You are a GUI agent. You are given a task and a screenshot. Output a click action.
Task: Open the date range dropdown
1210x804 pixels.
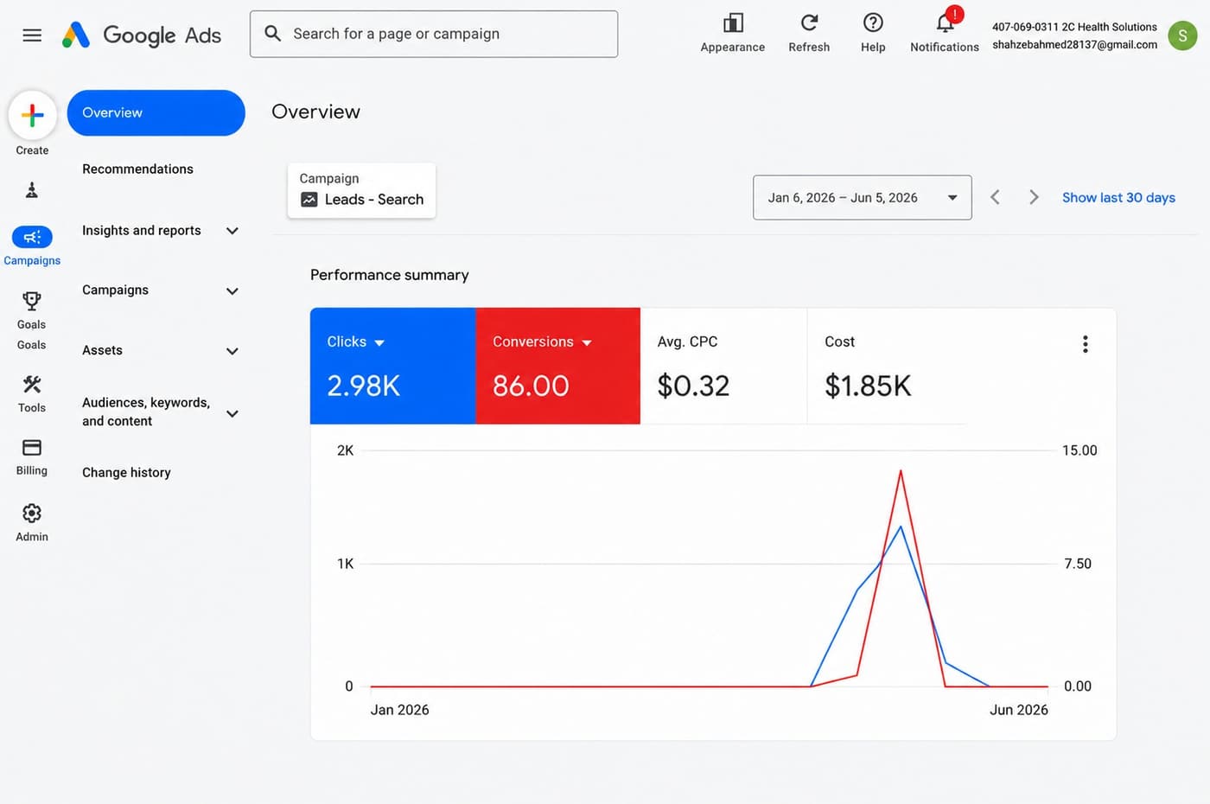(862, 197)
